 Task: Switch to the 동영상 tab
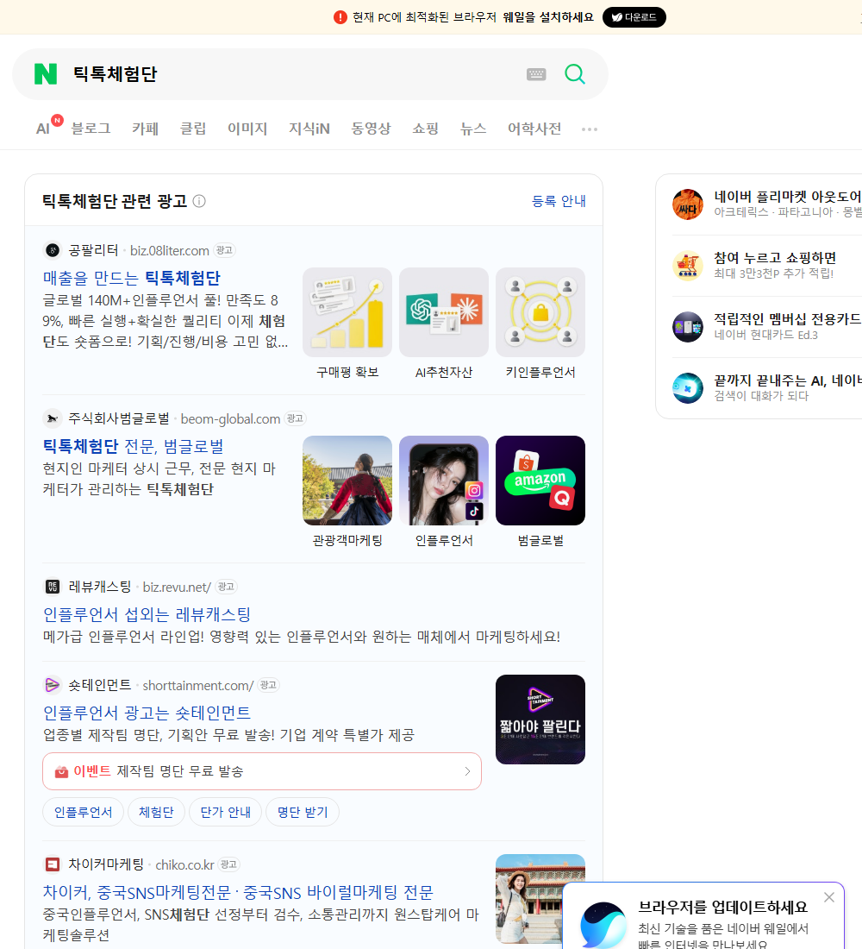(x=371, y=129)
